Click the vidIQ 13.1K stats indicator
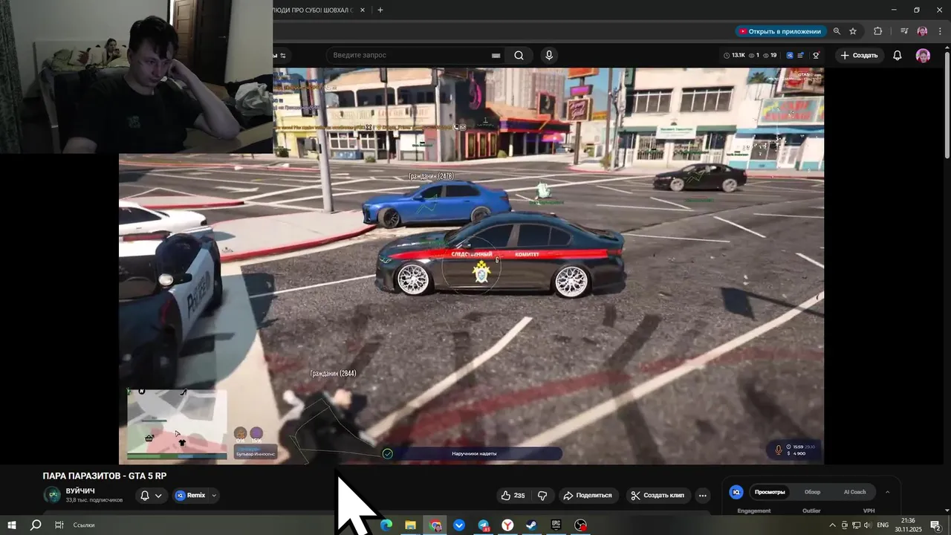Screen dimensions: 951x535 (x=734, y=56)
